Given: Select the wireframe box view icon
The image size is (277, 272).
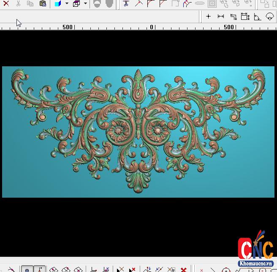Looking at the screenshot, I should (x=76, y=4).
